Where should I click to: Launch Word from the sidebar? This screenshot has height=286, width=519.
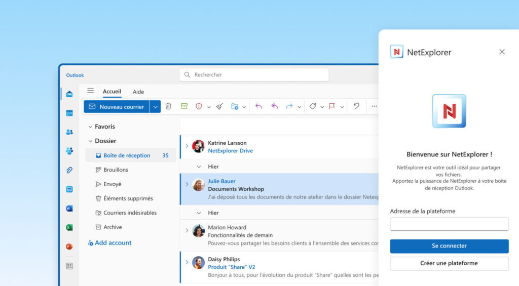tap(69, 209)
